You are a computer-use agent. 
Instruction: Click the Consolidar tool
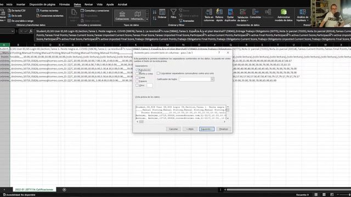[256, 14]
